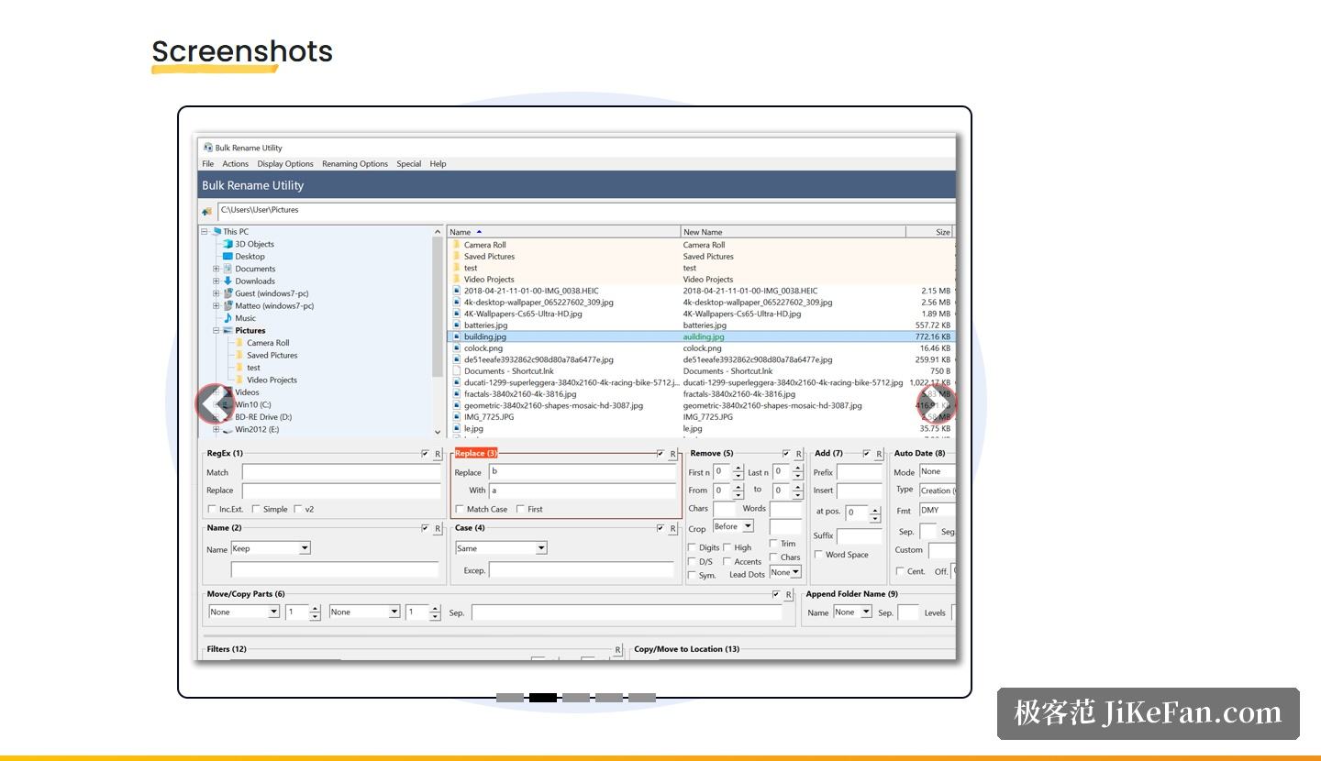Click the Music note icon in the tree
This screenshot has height=761, width=1321.
click(228, 318)
